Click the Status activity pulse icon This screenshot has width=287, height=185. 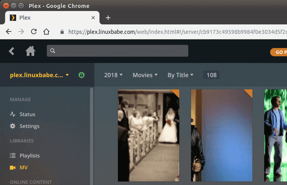[x=13, y=114]
